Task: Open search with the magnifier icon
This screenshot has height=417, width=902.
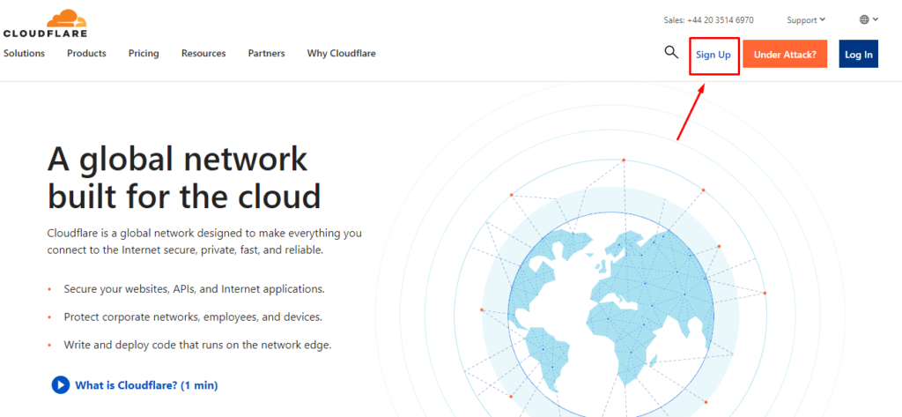Action: (670, 53)
